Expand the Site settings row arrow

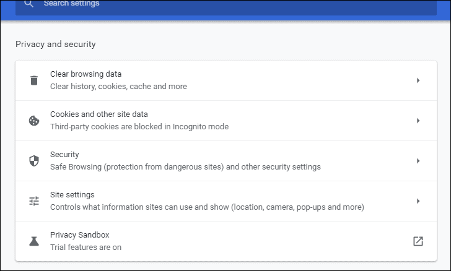[418, 201]
